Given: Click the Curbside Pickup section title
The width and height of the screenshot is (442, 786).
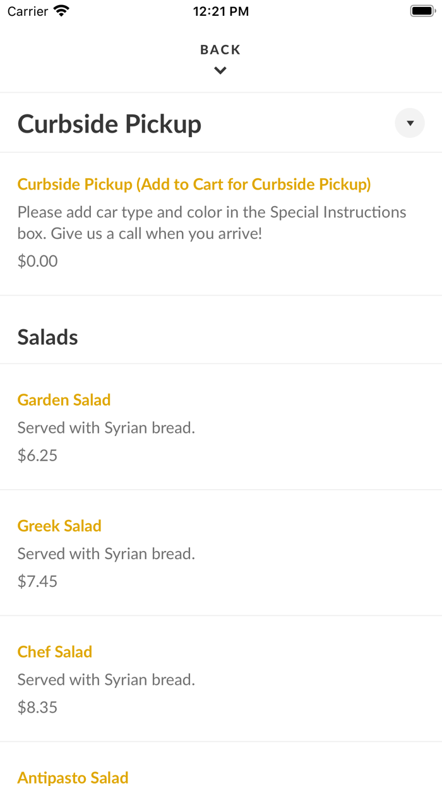Looking at the screenshot, I should [109, 123].
